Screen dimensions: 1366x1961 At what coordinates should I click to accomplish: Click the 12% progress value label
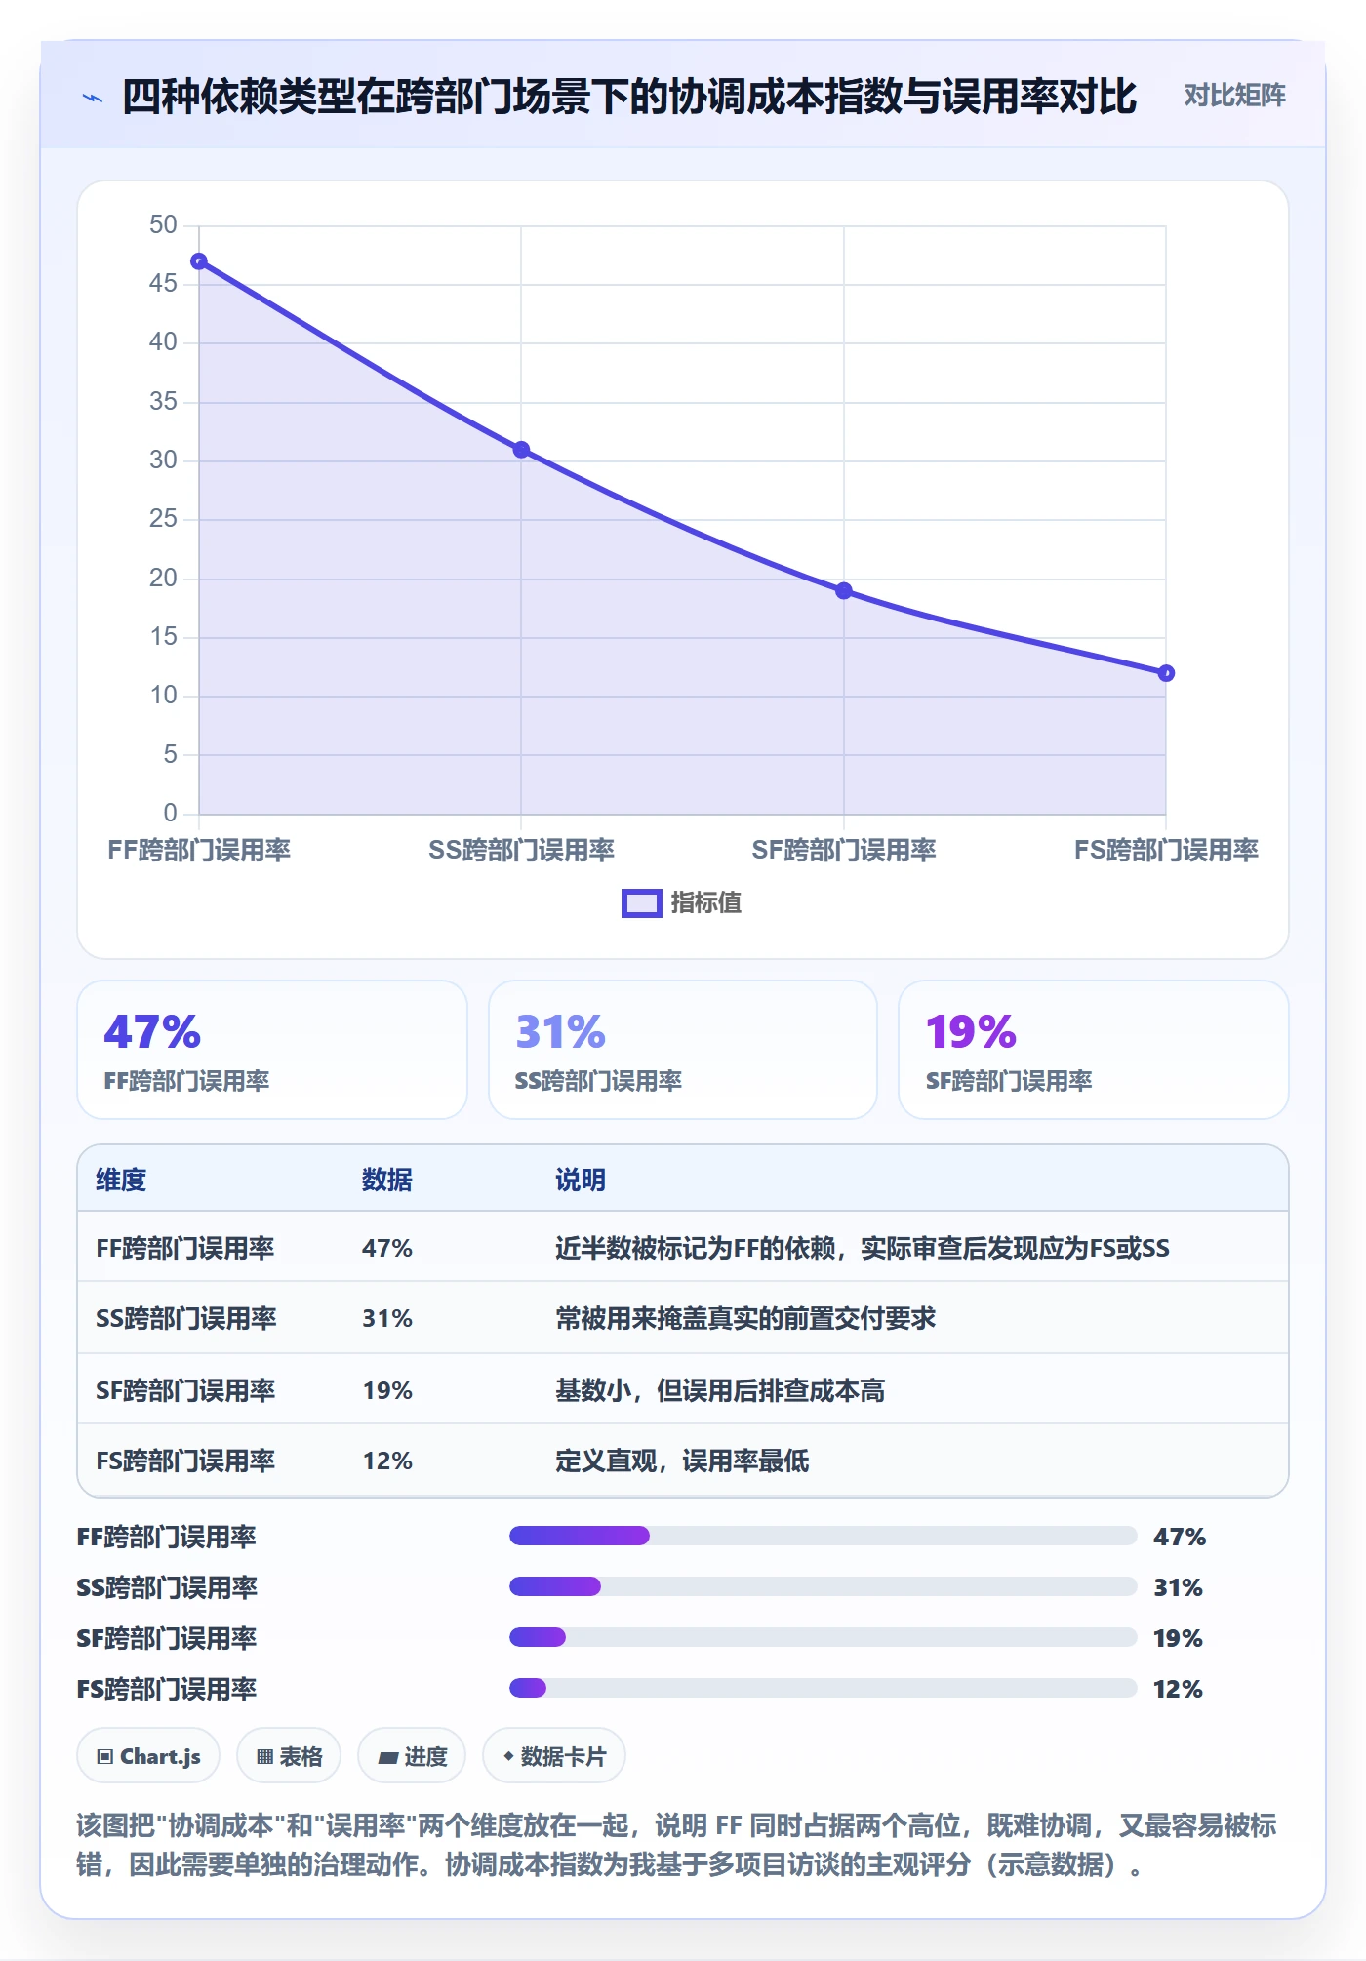click(x=1178, y=1690)
